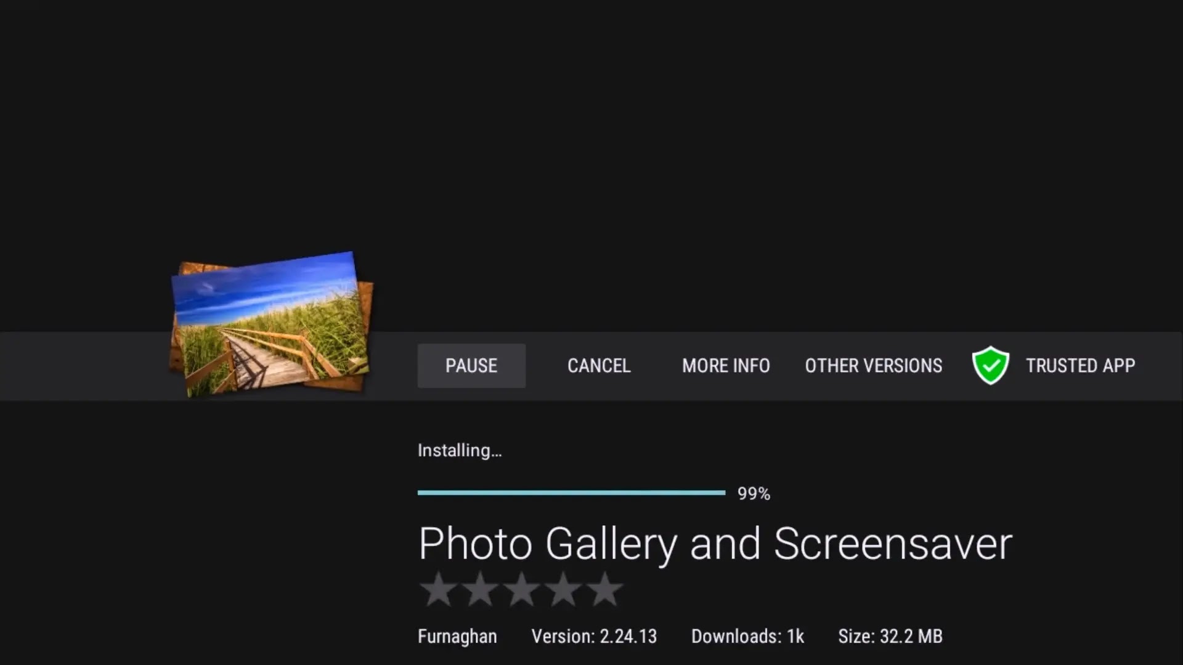Click the third rating star
Screen dimensions: 1183x665
[522, 589]
